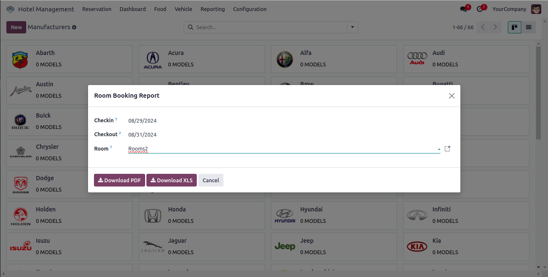
Task: Click the Manufacturers settings gear icon
Action: [74, 27]
